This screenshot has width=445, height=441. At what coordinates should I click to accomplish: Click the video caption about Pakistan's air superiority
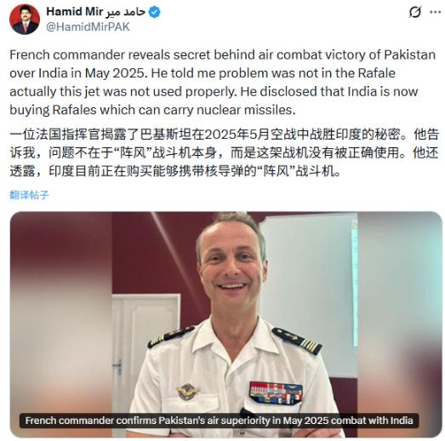click(219, 421)
